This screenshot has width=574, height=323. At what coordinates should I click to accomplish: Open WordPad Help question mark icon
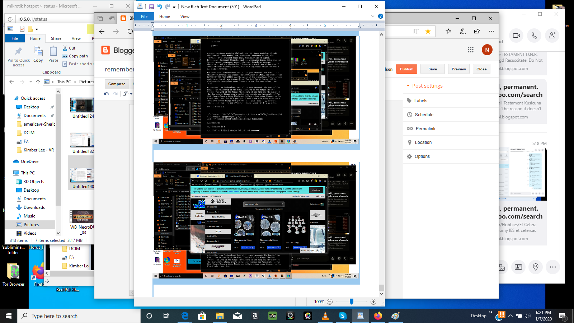point(381,16)
